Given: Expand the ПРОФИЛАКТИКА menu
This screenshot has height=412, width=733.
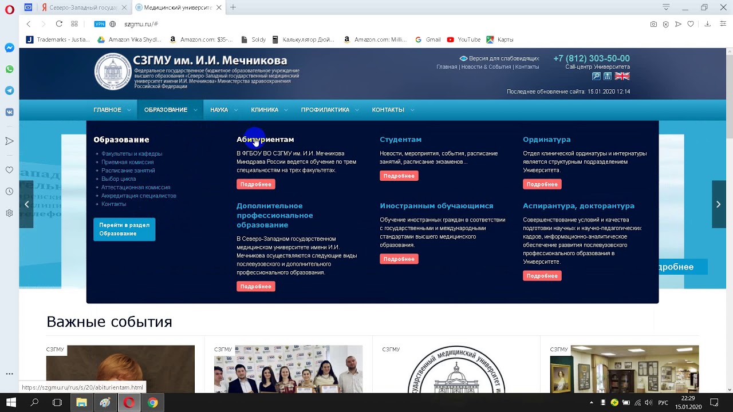Looking at the screenshot, I should click(330, 109).
